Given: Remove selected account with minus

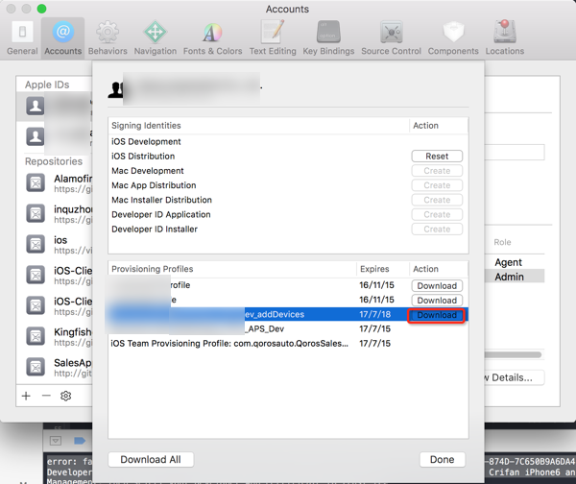Looking at the screenshot, I should (x=46, y=396).
